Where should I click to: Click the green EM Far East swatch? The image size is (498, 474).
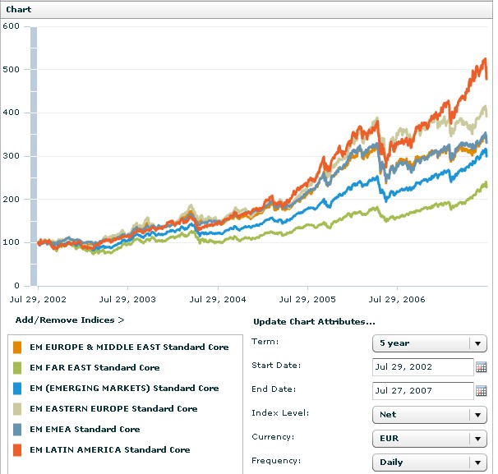coord(18,368)
